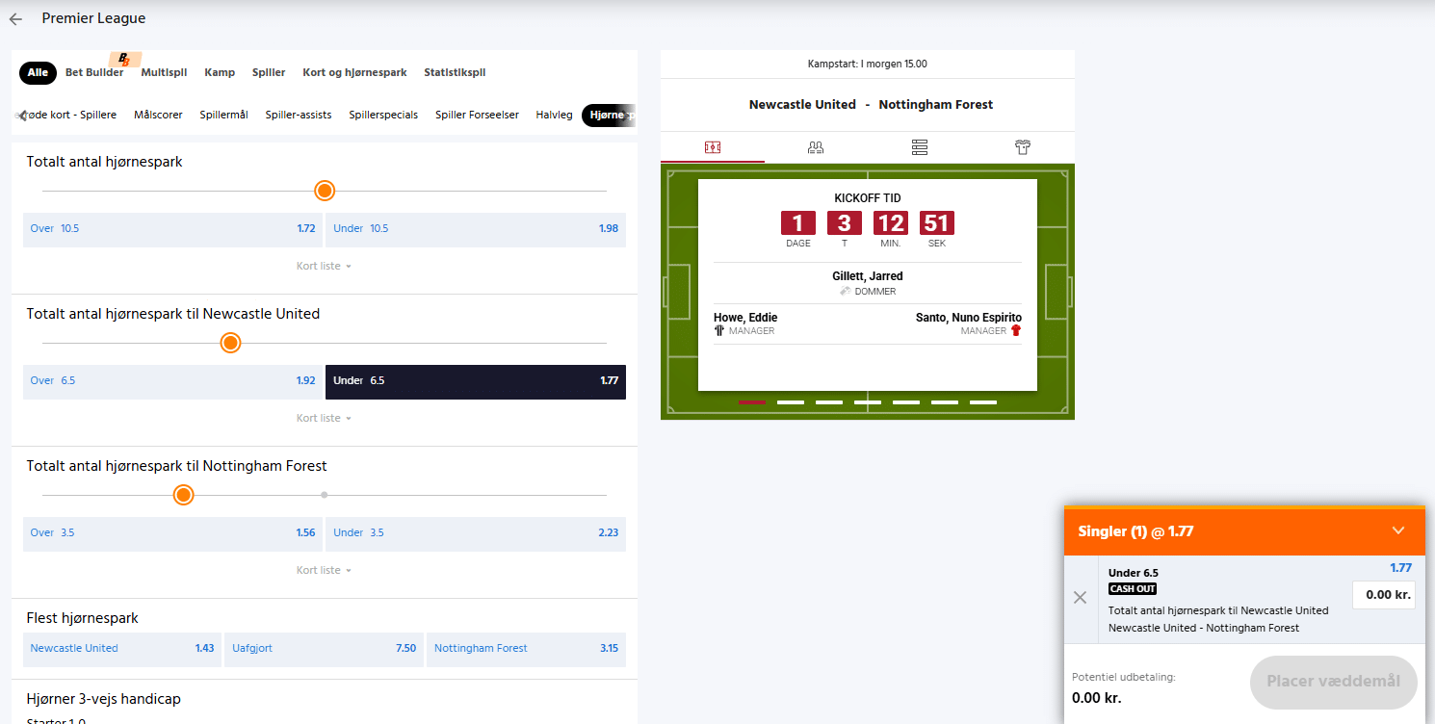Go back using the arrow beside Premier League
Image resolution: width=1435 pixels, height=724 pixels.
(x=15, y=18)
